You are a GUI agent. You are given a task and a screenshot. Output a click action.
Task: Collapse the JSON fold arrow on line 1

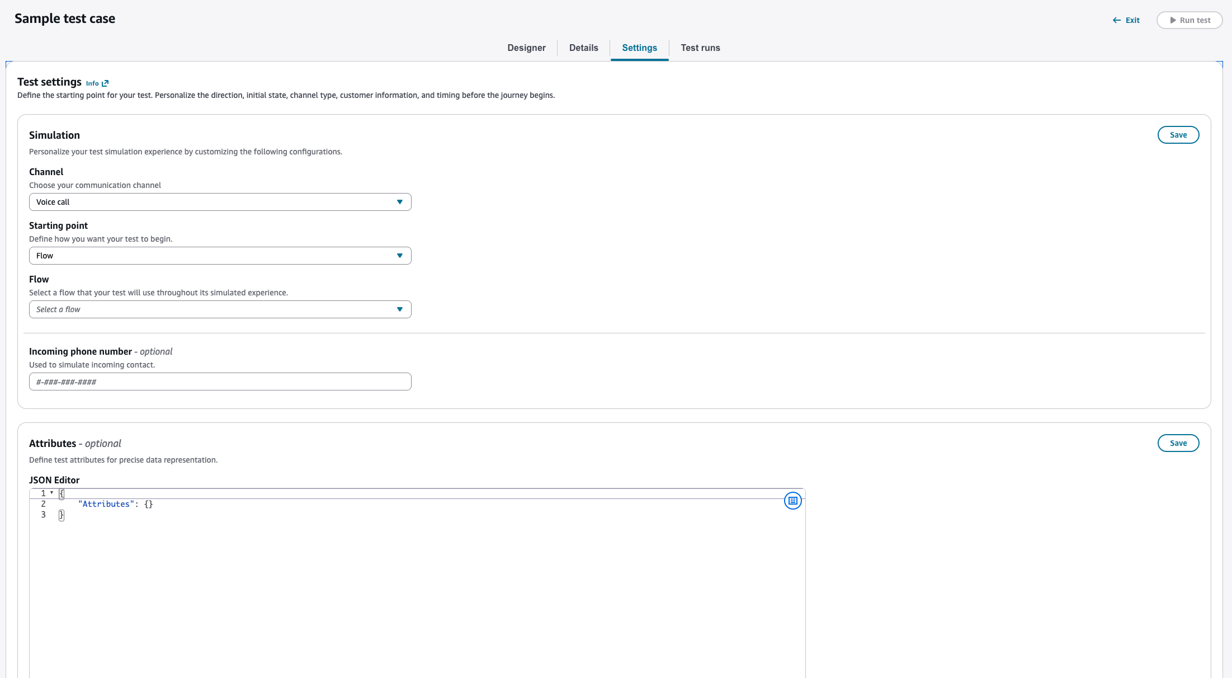[x=51, y=493]
